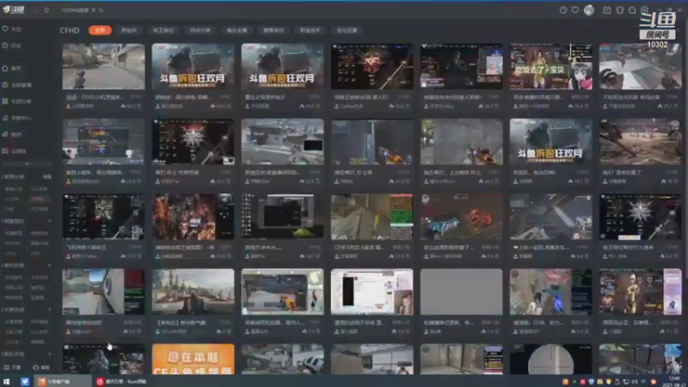Open the thumbnail with the red CF emblem
The width and height of the screenshot is (688, 387).
372,67
